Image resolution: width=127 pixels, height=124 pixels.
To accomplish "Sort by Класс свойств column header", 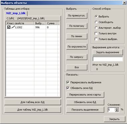I will [x=20, y=23].
